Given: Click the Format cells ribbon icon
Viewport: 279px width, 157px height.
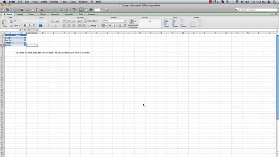Looking at the screenshot, I should point(183,23).
